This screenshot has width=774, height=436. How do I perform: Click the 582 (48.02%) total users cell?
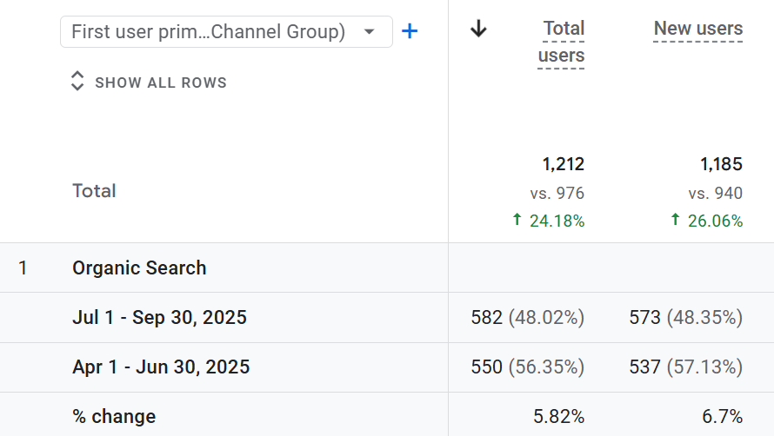point(527,318)
